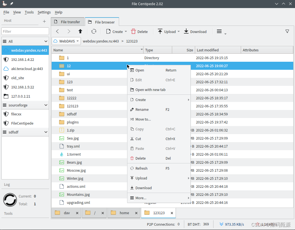
Task: Click the pin icon in title bar
Action: click(x=11, y=3)
